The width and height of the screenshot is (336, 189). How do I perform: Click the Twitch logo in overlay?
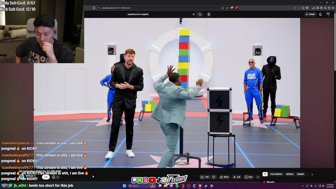134,180
